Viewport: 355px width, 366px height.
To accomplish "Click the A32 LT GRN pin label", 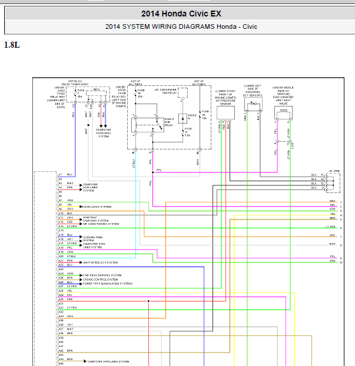I will [x=68, y=308].
